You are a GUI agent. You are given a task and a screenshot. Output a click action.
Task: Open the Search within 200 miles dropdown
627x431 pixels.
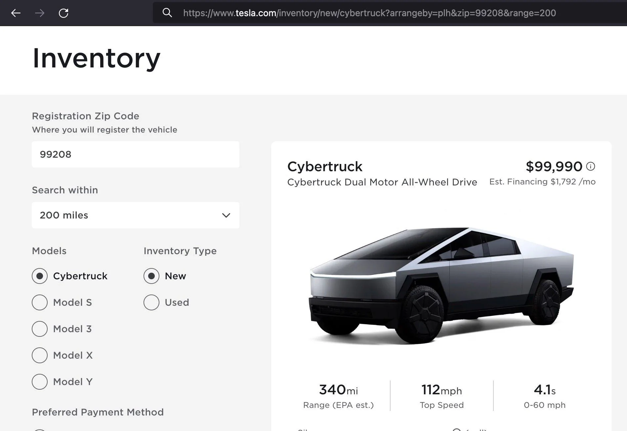point(136,215)
